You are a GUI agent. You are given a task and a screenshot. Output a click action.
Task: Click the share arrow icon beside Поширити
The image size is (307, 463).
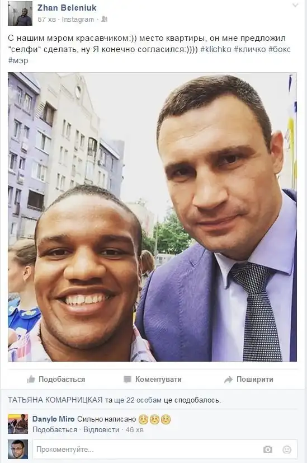click(x=228, y=380)
